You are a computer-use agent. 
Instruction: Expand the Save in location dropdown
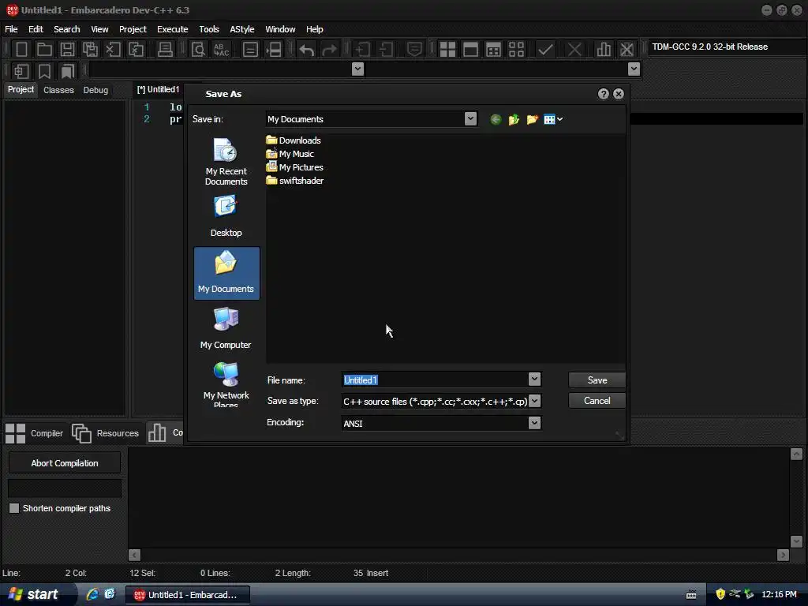(x=470, y=119)
